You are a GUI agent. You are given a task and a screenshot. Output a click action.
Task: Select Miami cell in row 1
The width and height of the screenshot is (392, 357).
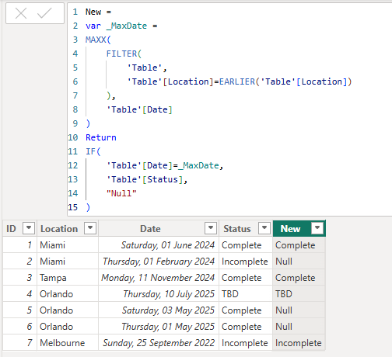(68, 245)
